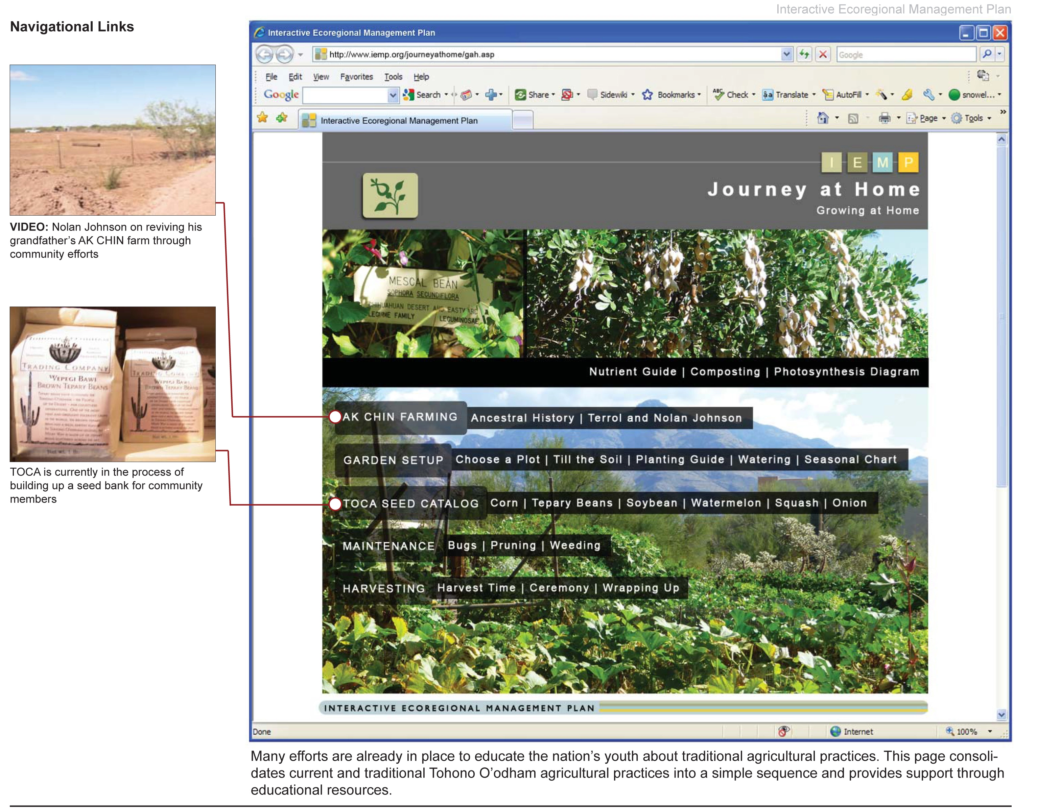Open the Page dropdown menu
The image size is (1037, 809).
point(926,118)
